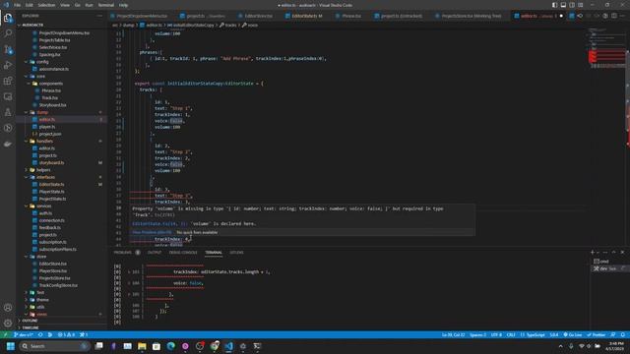Open the Help menu

pos(123,5)
